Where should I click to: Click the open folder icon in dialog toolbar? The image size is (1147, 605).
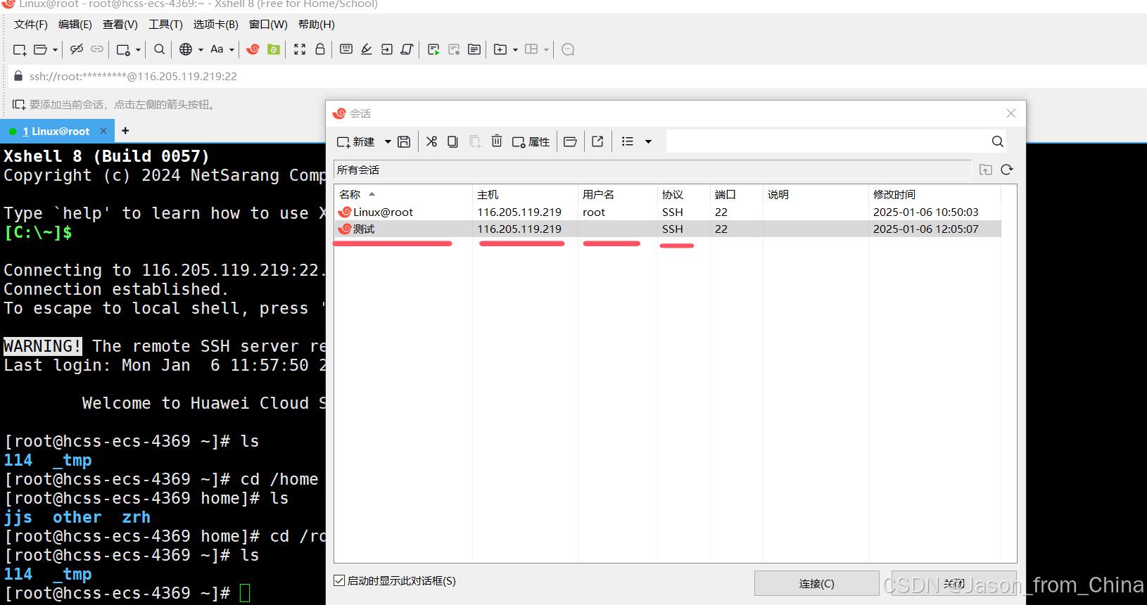click(571, 141)
